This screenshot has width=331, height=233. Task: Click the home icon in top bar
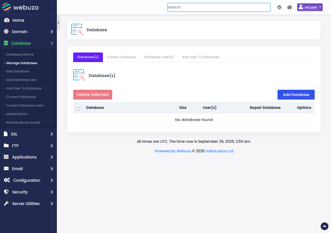click(290, 7)
